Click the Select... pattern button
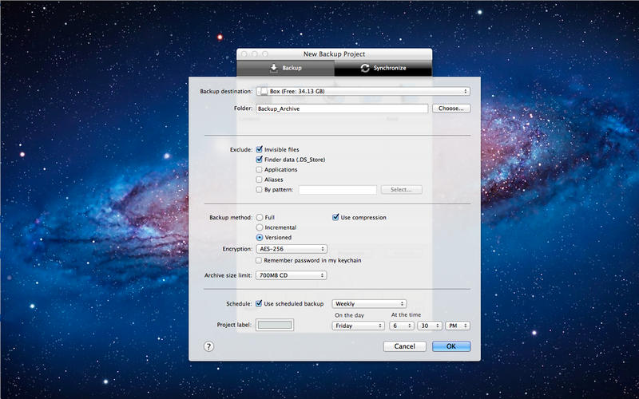This screenshot has height=399, width=639. pos(402,190)
